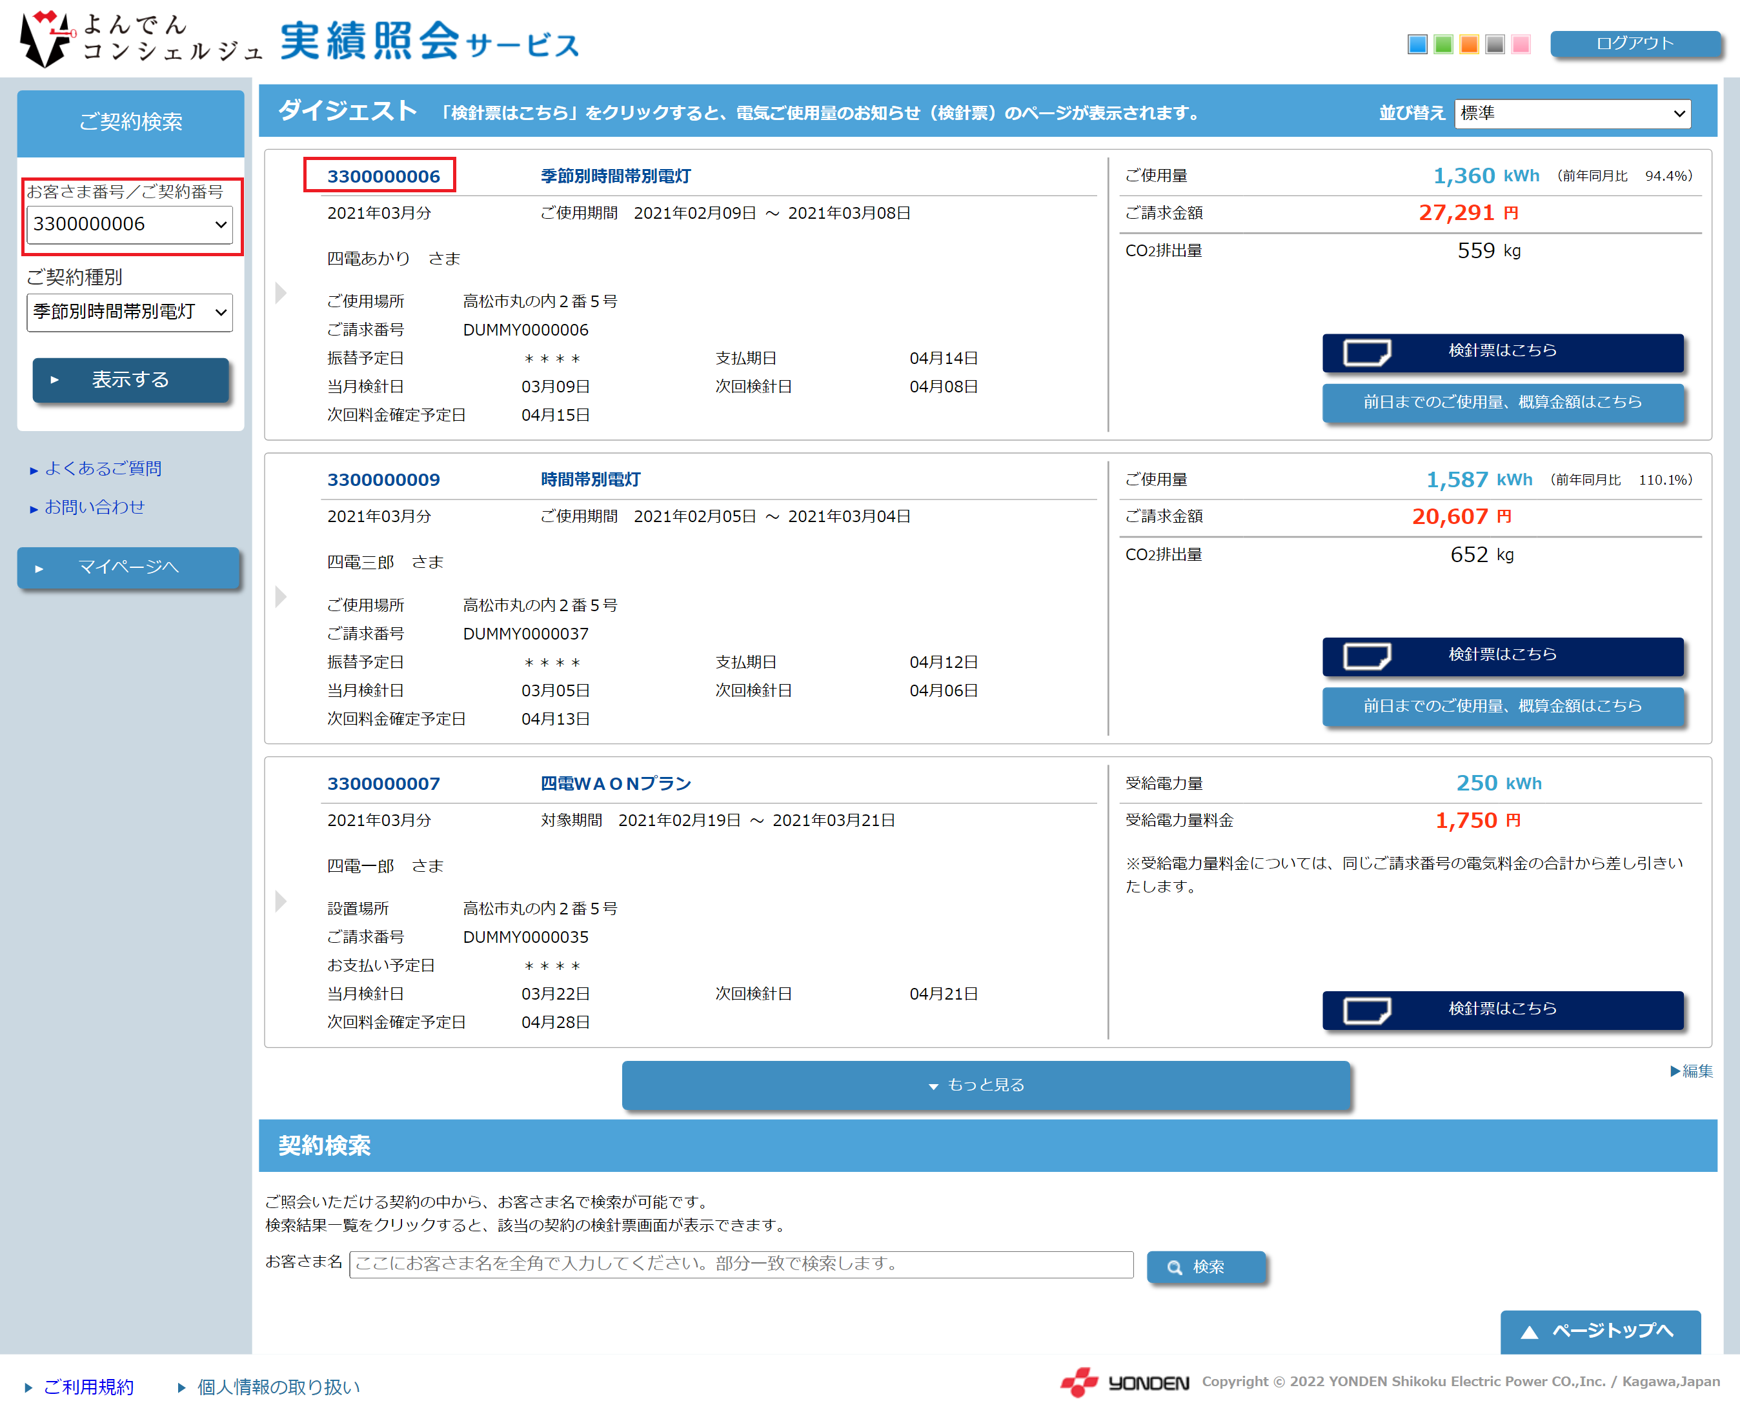Click the meter slip icon for 3300000009
Viewport: 1740px width, 1421px height.
pyautogui.click(x=1367, y=656)
